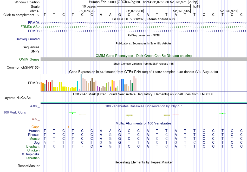This screenshot has height=172, width=247.
Task: Click the 'Sequences' track label
Action: click(x=31, y=47)
